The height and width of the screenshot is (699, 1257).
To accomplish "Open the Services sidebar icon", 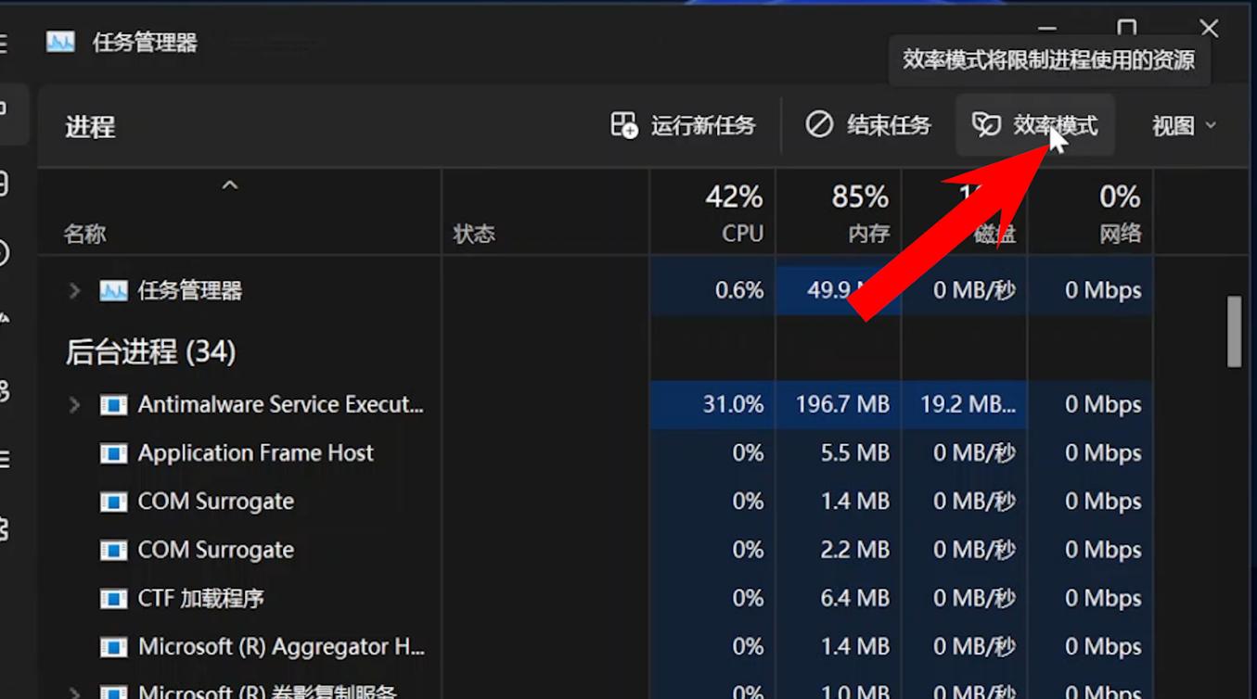I will (5, 528).
